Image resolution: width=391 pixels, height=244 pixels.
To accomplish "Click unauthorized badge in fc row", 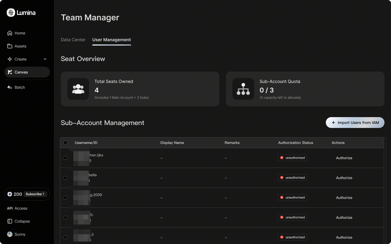I will (x=292, y=217).
